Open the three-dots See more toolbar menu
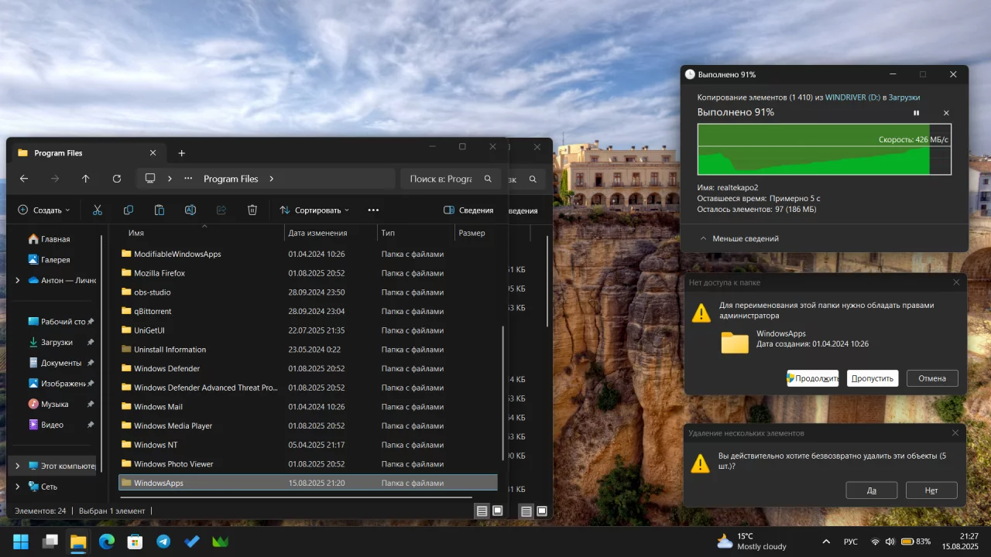 tap(373, 210)
